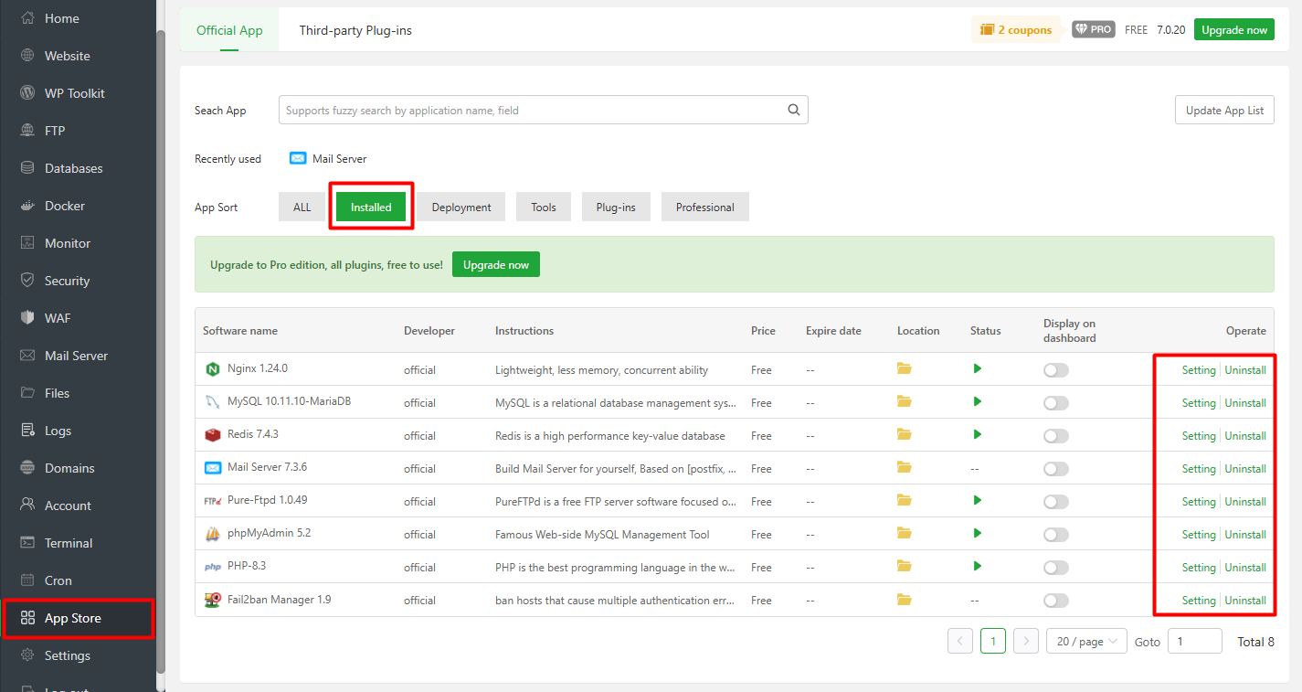
Task: Uninstall the Mail Server application
Action: click(x=1244, y=468)
